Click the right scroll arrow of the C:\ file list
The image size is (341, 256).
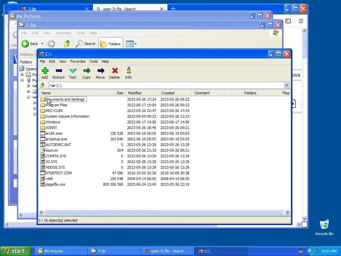[287, 212]
